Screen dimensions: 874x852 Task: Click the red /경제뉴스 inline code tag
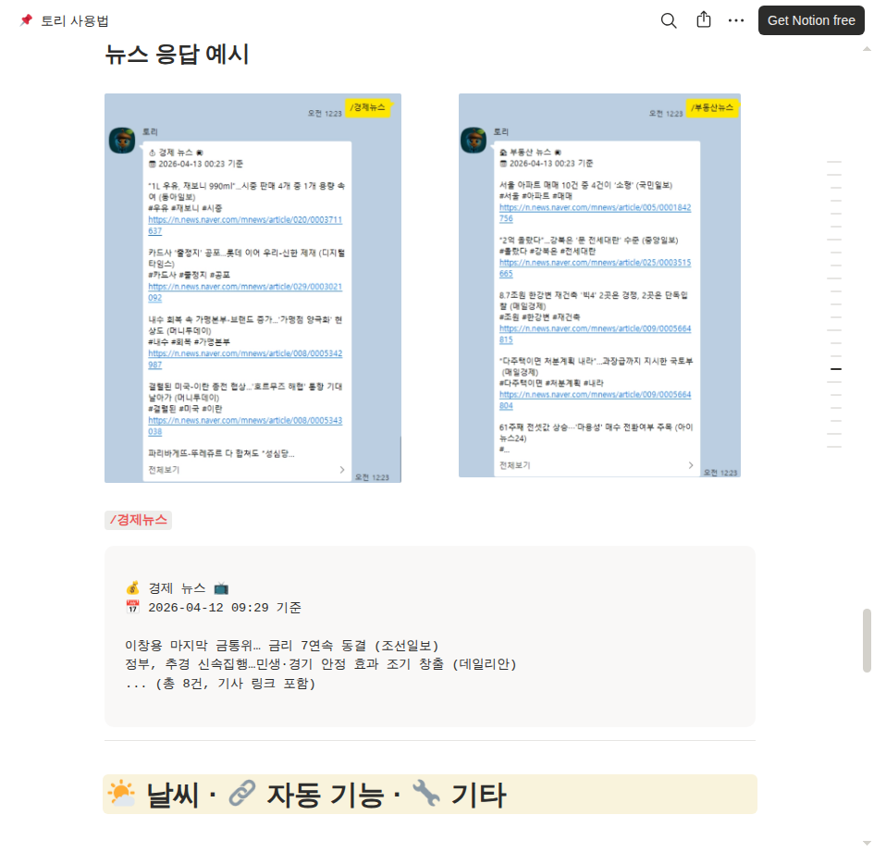click(138, 520)
